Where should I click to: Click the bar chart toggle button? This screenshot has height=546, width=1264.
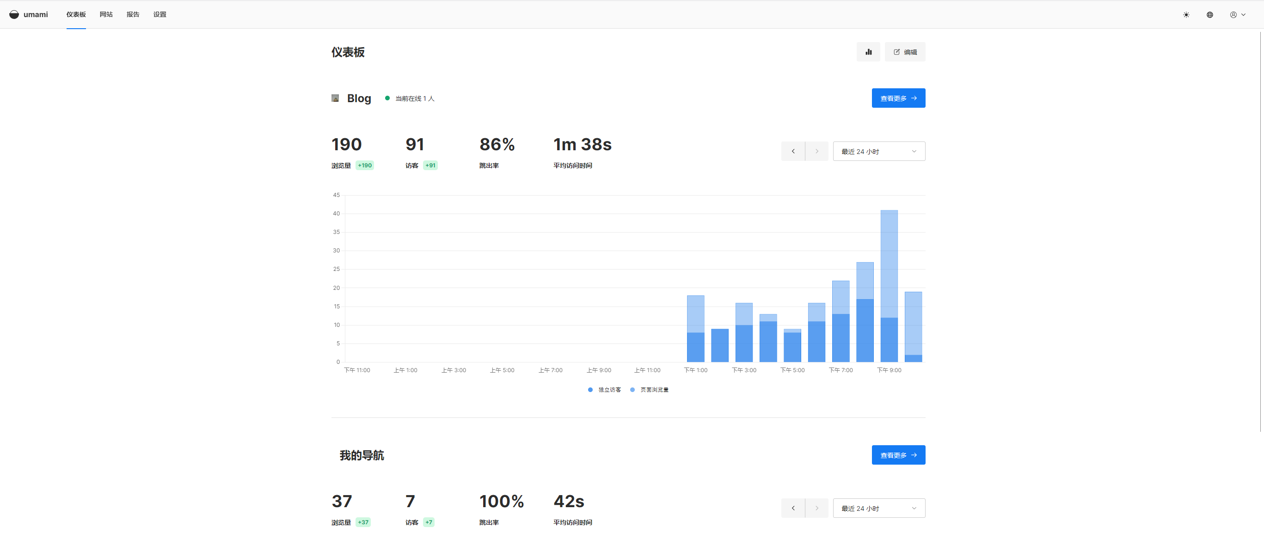(868, 52)
